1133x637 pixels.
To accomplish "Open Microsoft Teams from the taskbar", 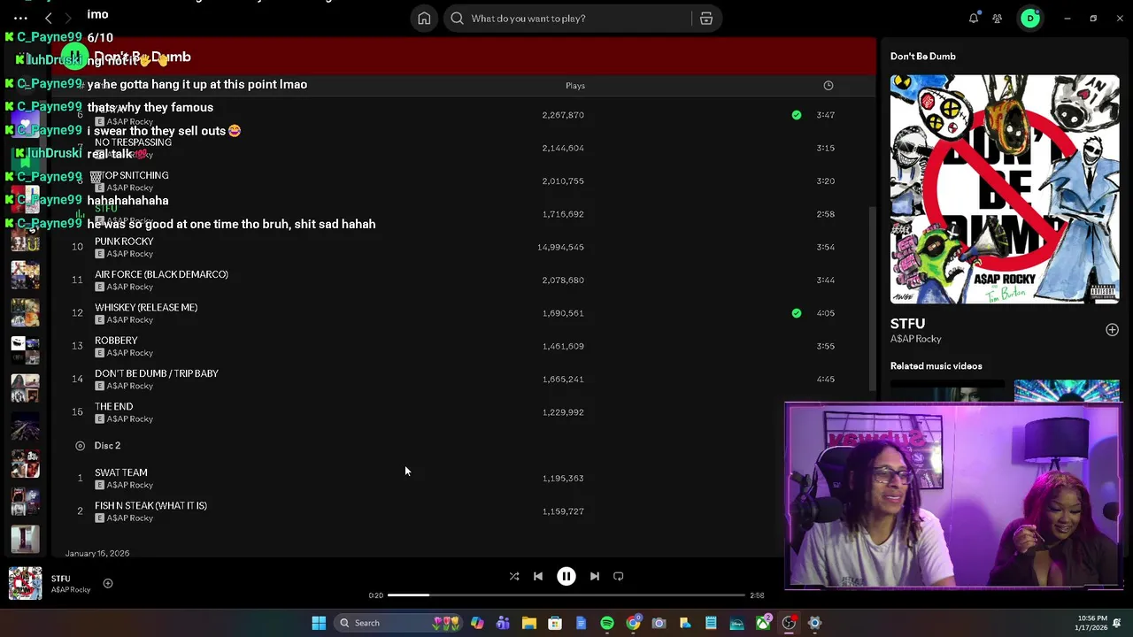I will (503, 623).
